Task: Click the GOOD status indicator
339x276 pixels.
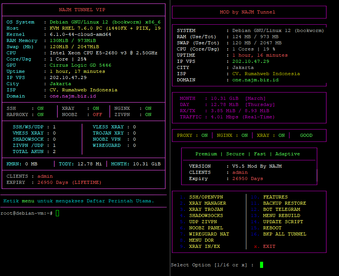Action: (306, 135)
